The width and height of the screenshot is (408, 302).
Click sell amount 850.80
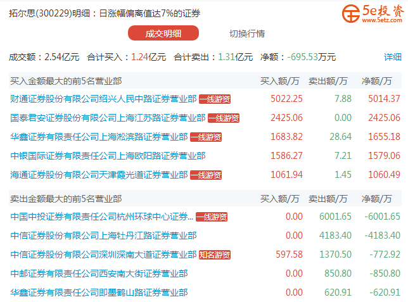pyautogui.click(x=338, y=274)
